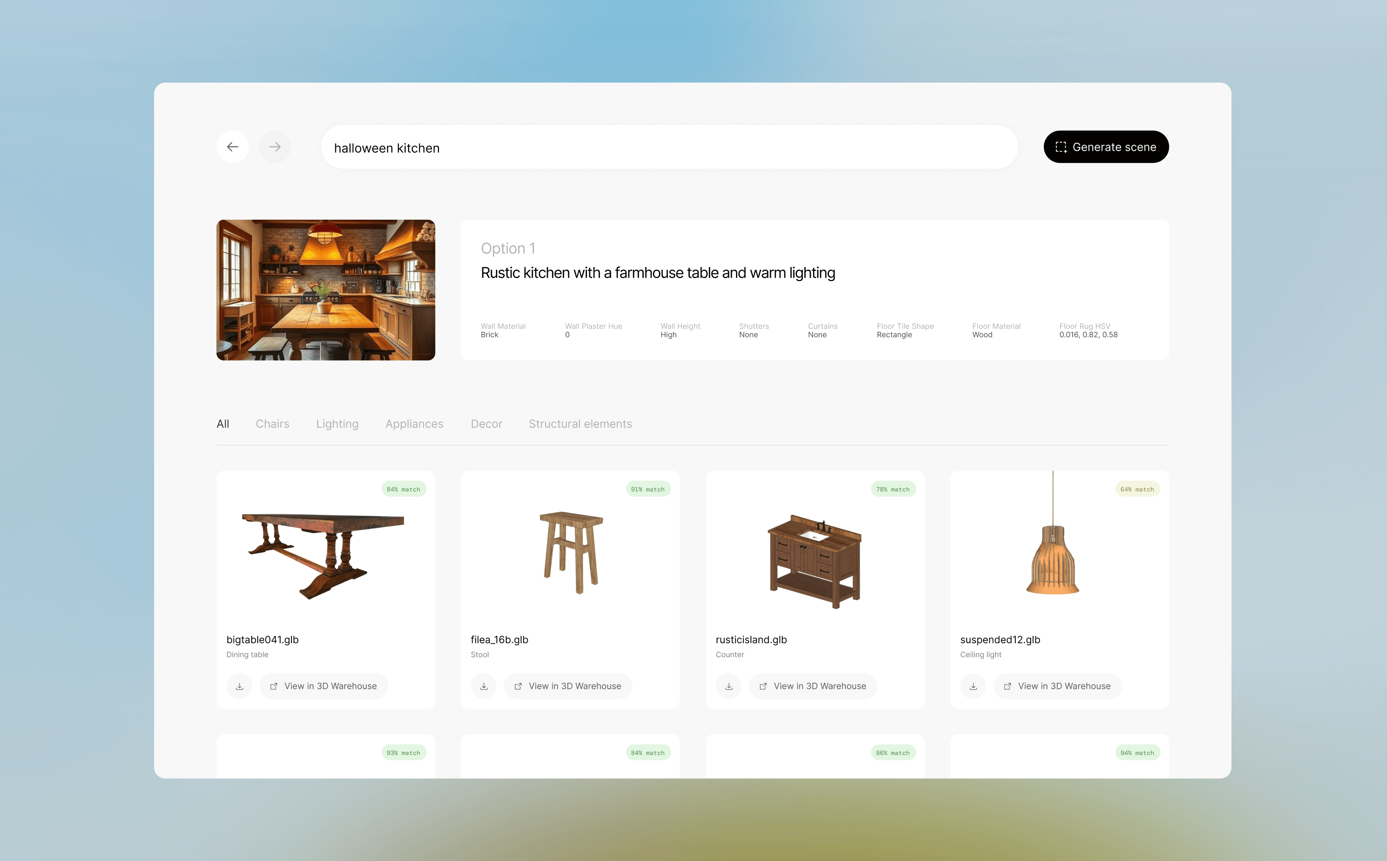Click the All category filter toggle

tap(222, 424)
